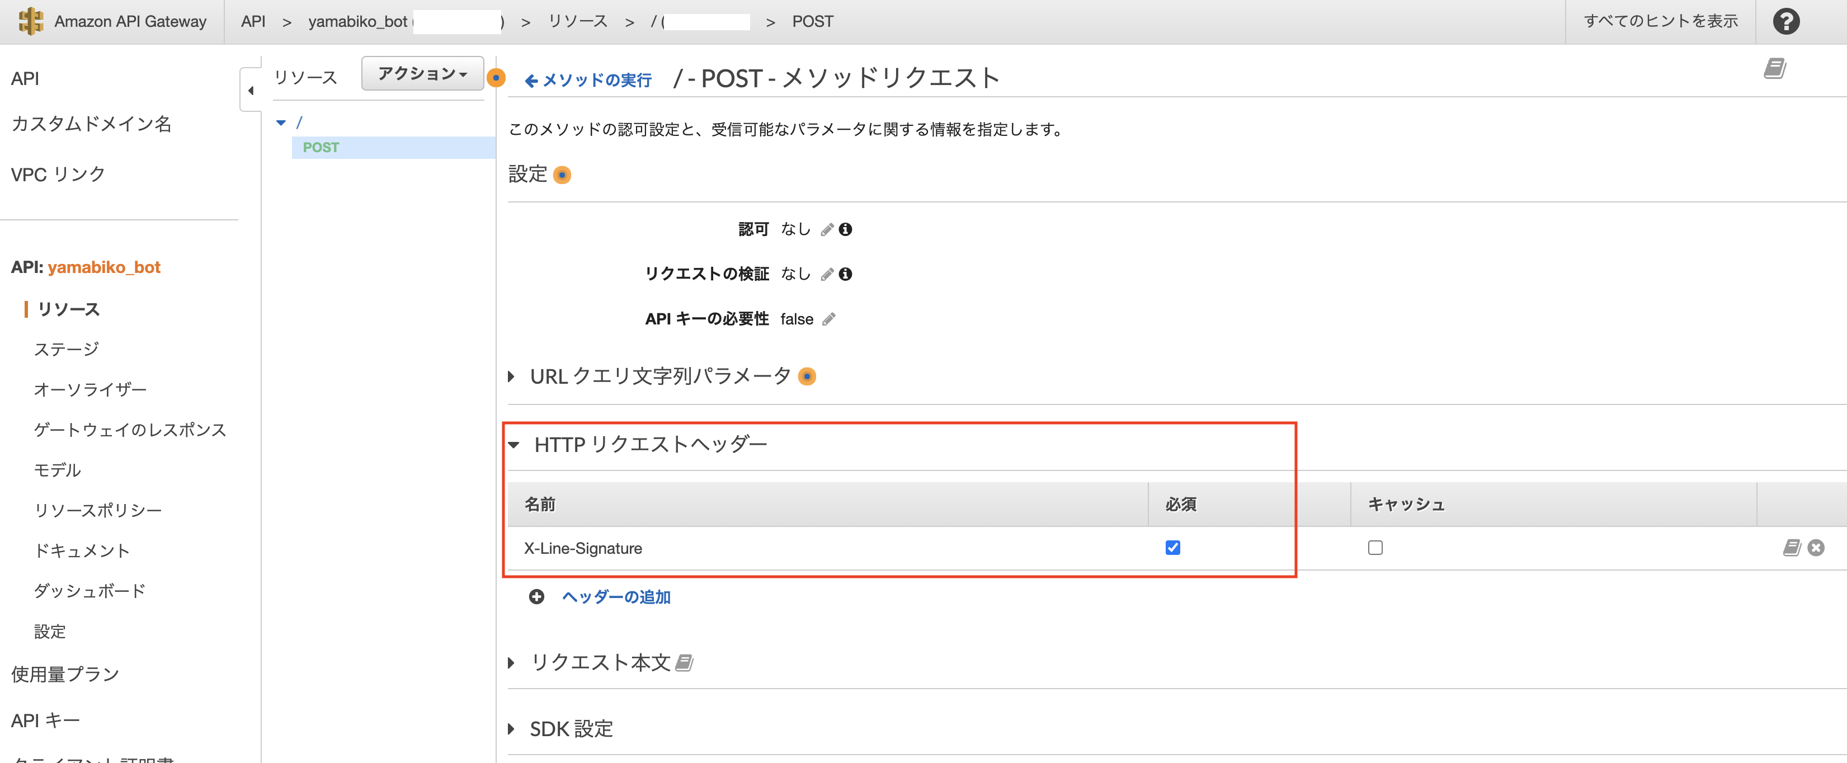The height and width of the screenshot is (763, 1847).
Task: Click リソース breadcrumb in top bar
Action: (578, 21)
